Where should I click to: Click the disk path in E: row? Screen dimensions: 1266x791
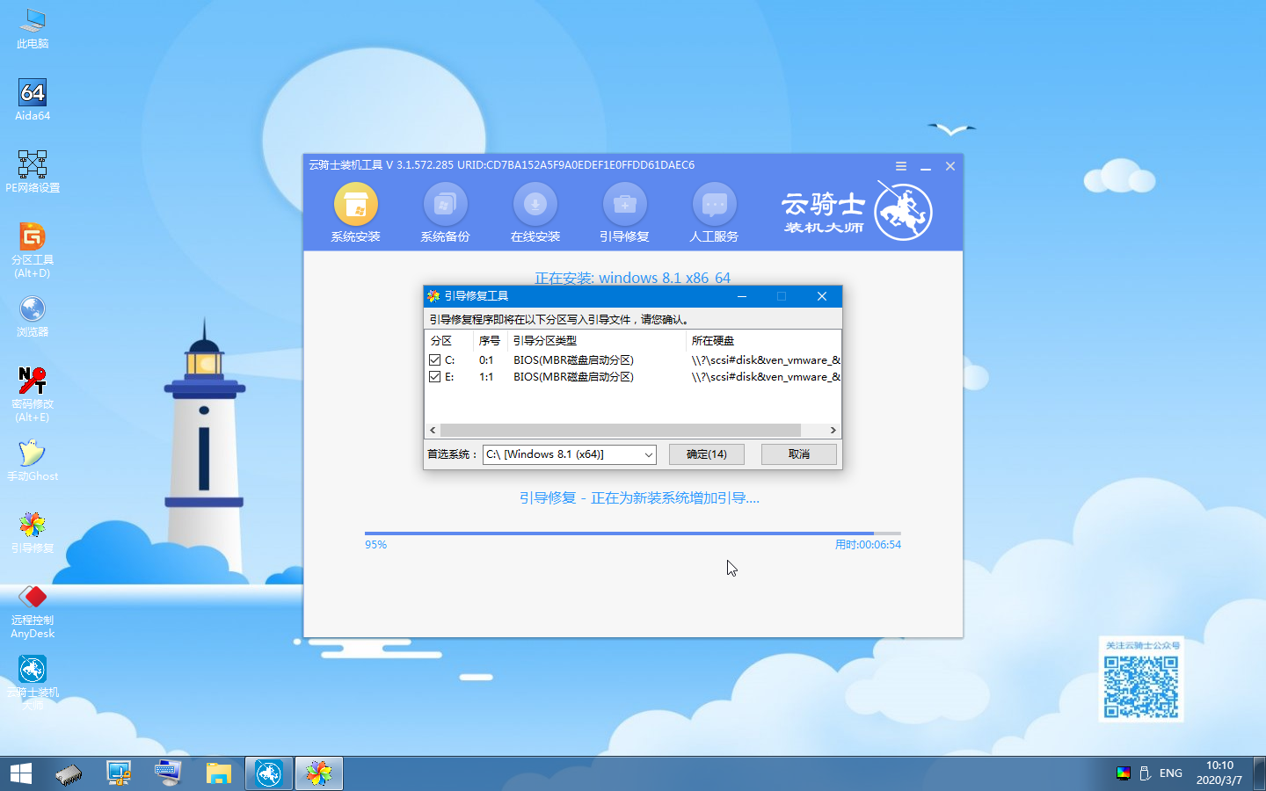point(766,377)
